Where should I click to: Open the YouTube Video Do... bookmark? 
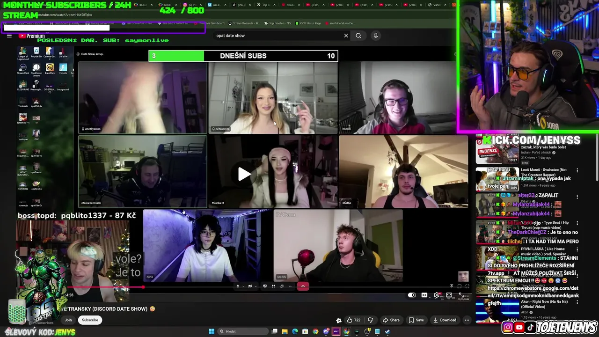[340, 23]
